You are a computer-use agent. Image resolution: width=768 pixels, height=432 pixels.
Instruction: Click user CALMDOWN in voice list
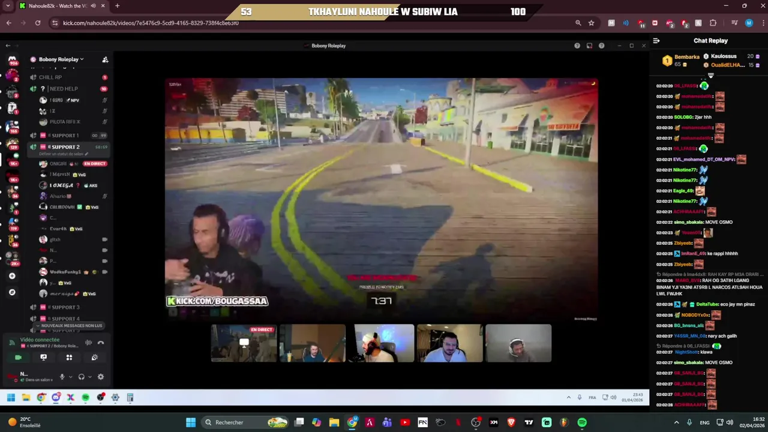pyautogui.click(x=62, y=207)
